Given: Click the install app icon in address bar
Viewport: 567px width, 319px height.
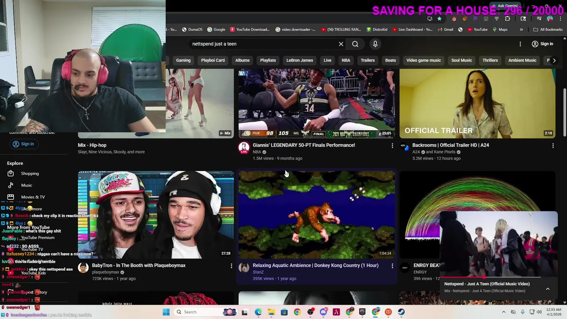Looking at the screenshot, I should [430, 19].
